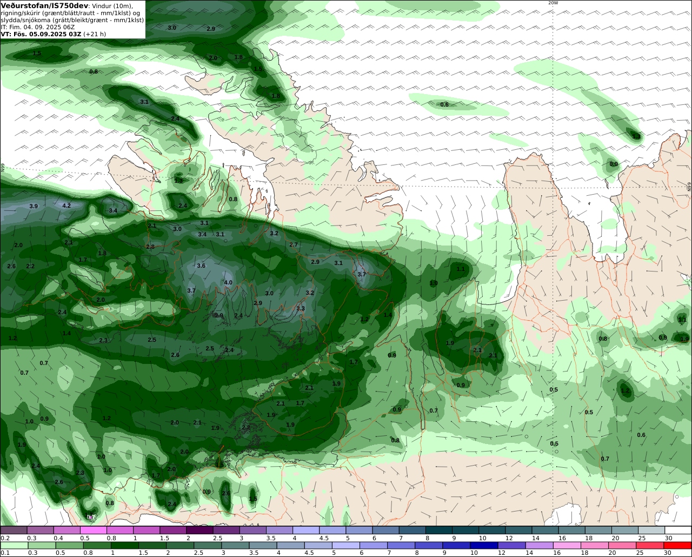Click the lower rain legend lightest green swatch 0.1
692x557 pixels.
15,545
